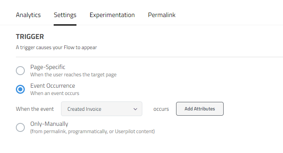Open the Analytics tab

click(28, 15)
